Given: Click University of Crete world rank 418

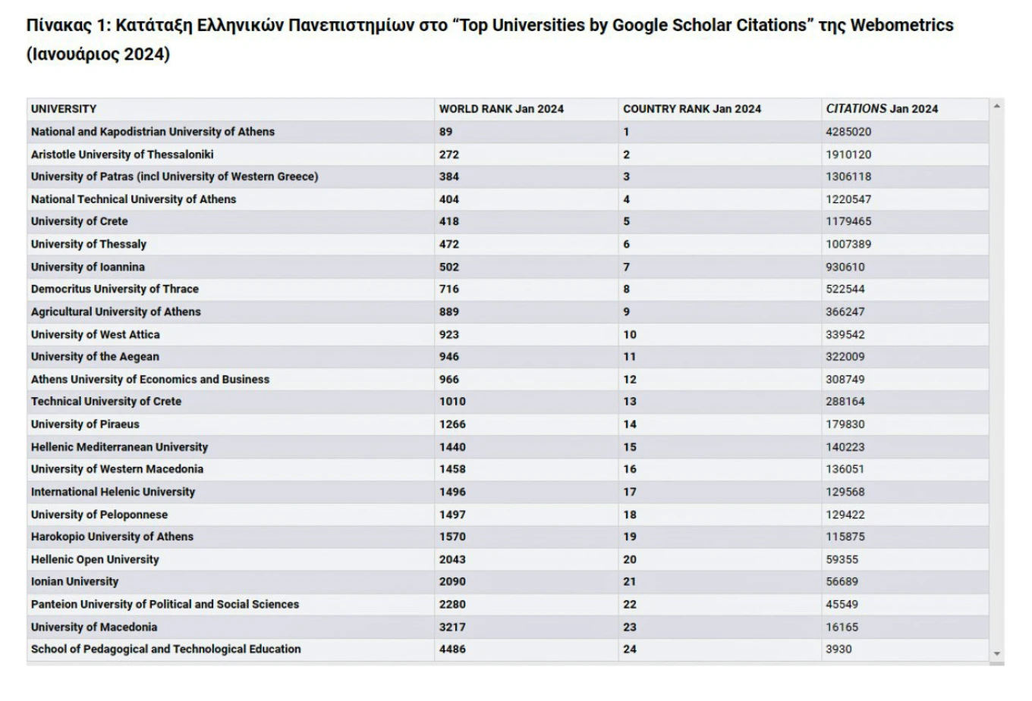Looking at the screenshot, I should click(449, 221).
